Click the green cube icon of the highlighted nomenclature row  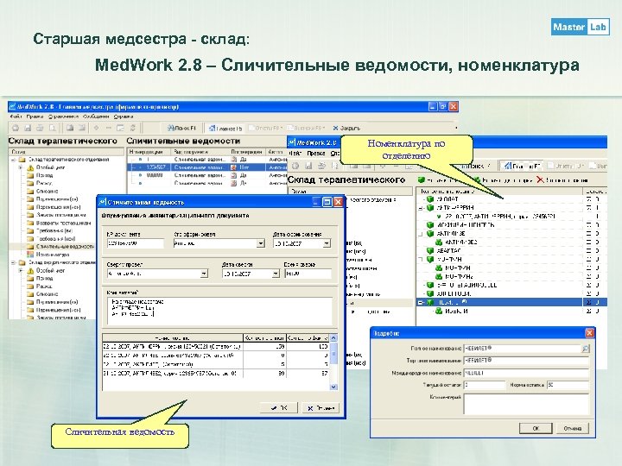pos(430,302)
